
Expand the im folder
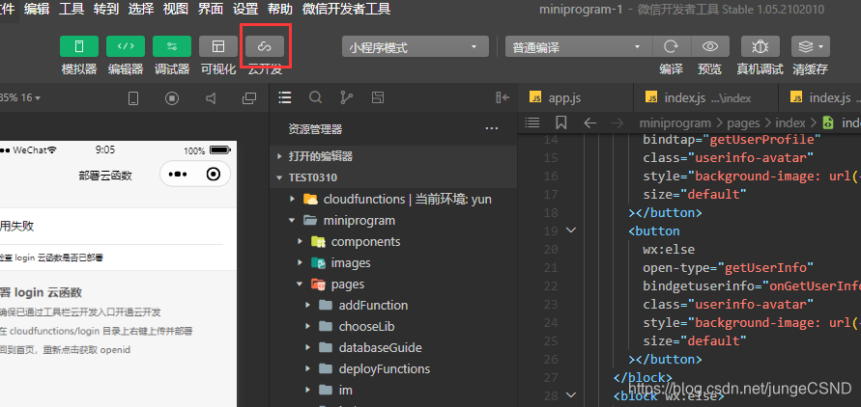393,390
